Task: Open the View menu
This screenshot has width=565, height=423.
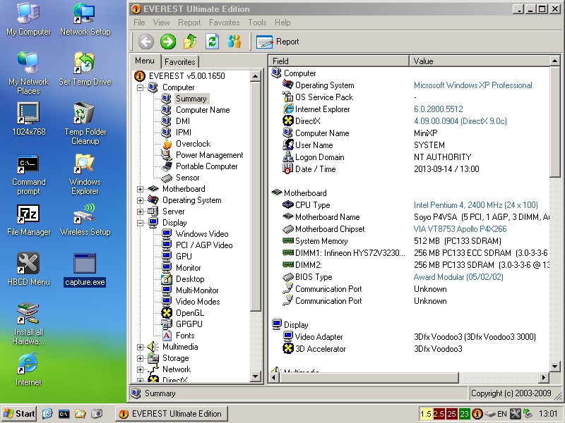Action: (x=161, y=23)
